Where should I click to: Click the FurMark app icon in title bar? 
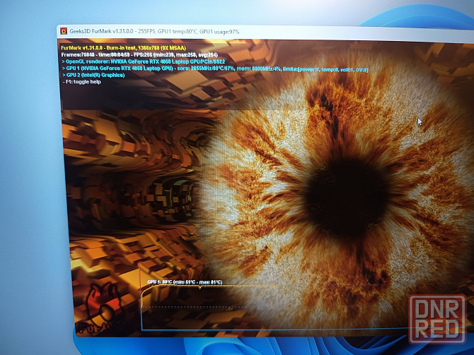point(64,31)
